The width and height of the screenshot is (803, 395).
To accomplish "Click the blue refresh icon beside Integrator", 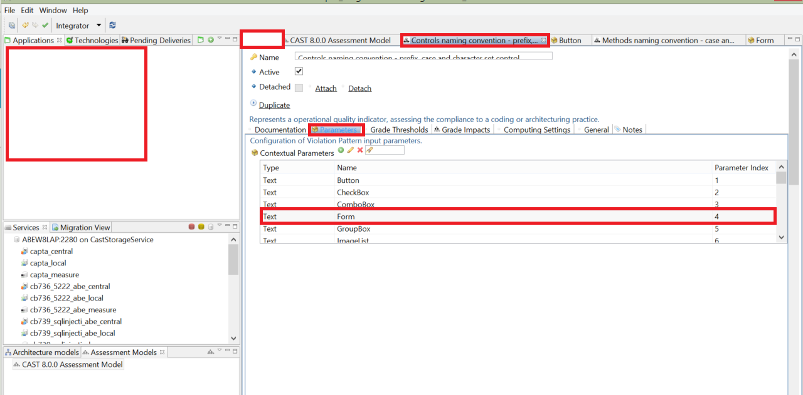I will [113, 26].
